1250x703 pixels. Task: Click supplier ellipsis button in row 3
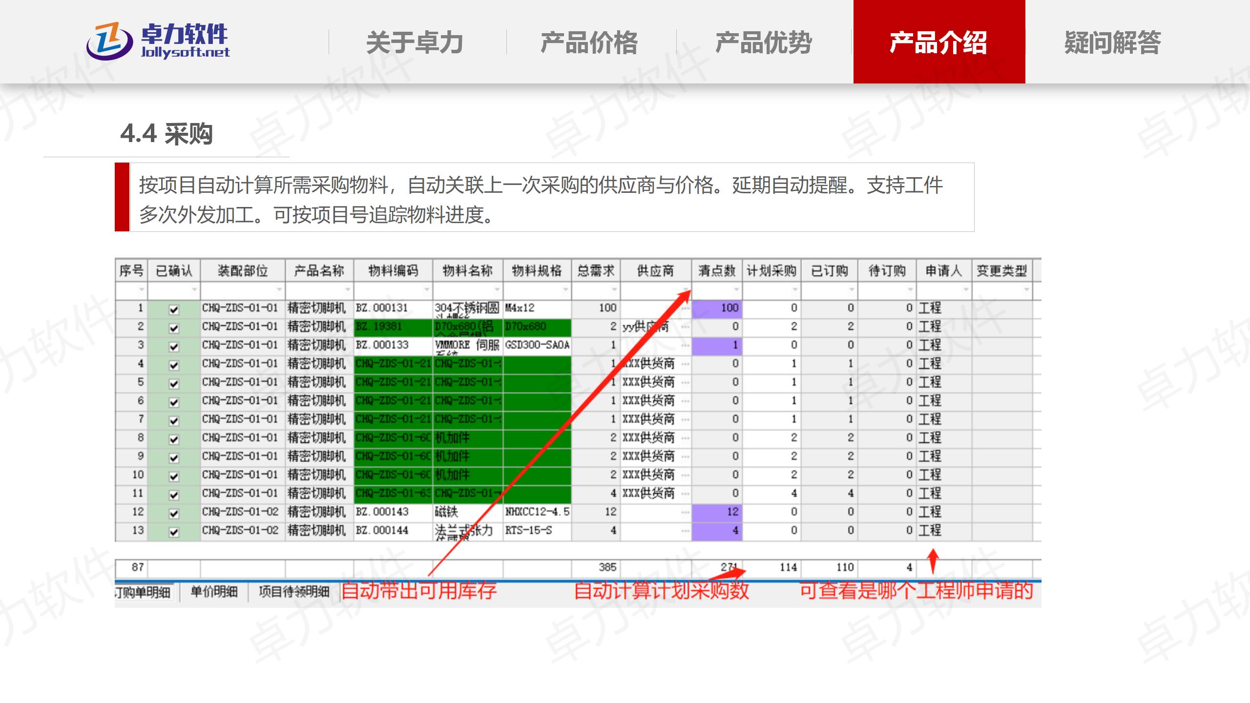click(x=685, y=346)
